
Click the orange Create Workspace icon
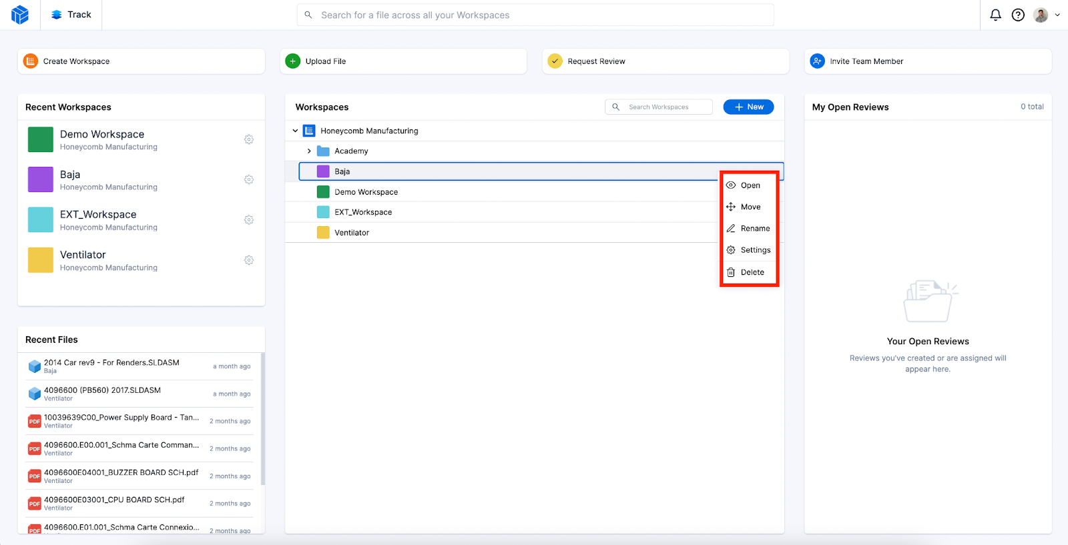click(31, 61)
